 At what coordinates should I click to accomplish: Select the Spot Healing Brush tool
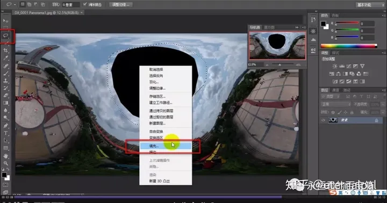coord(5,66)
